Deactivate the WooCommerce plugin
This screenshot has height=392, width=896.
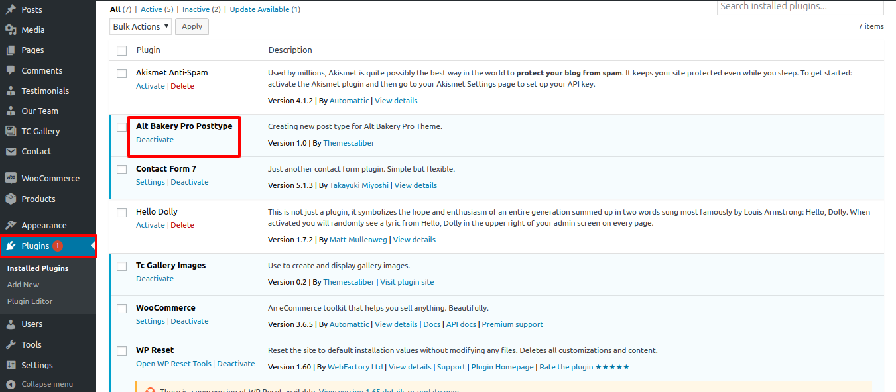[190, 321]
